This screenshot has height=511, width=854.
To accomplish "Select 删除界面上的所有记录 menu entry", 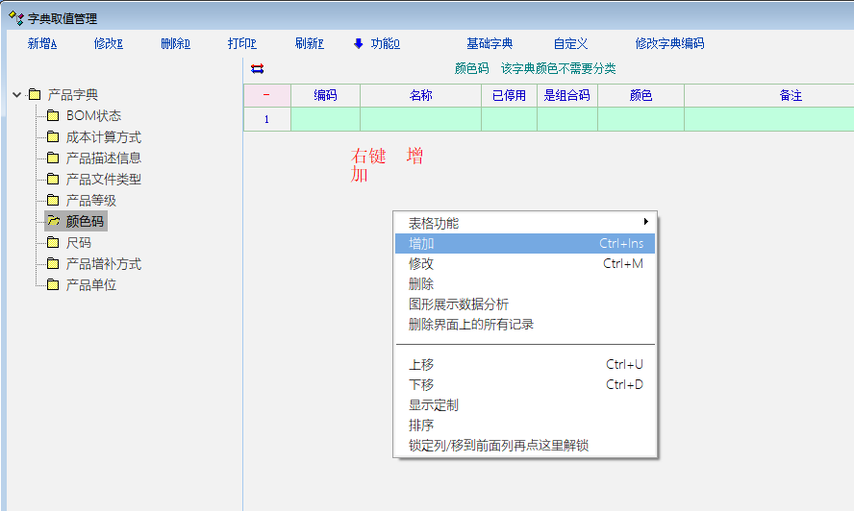I will pyautogui.click(x=525, y=324).
